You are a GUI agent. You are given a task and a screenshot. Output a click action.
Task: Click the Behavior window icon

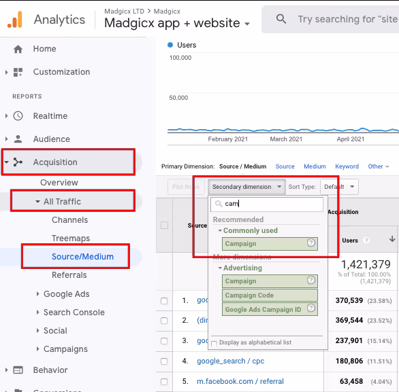point(18,370)
